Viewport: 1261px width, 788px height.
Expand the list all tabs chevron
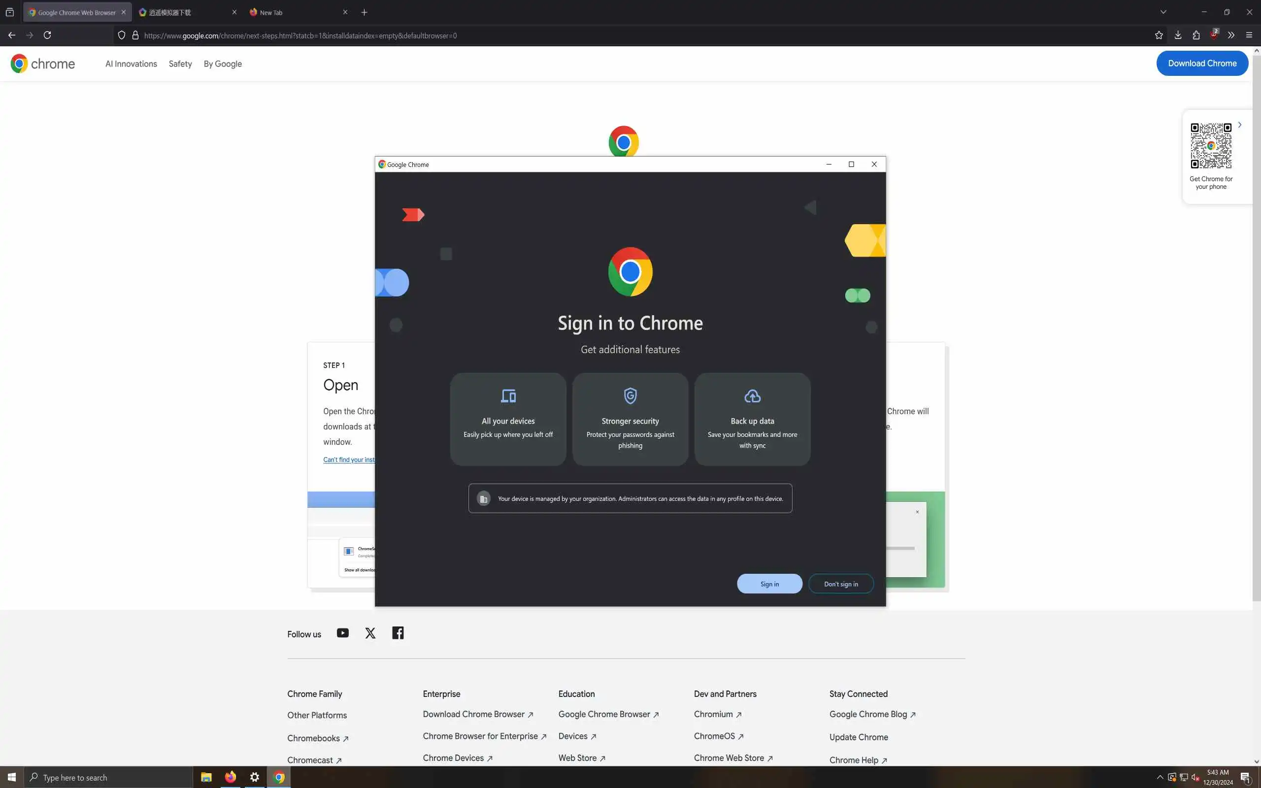coord(1163,12)
